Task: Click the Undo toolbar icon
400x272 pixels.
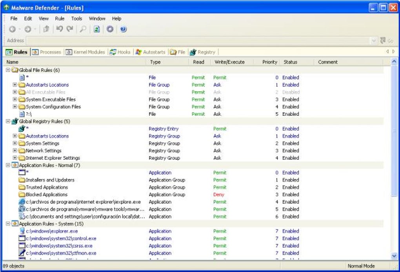Action: click(60, 29)
